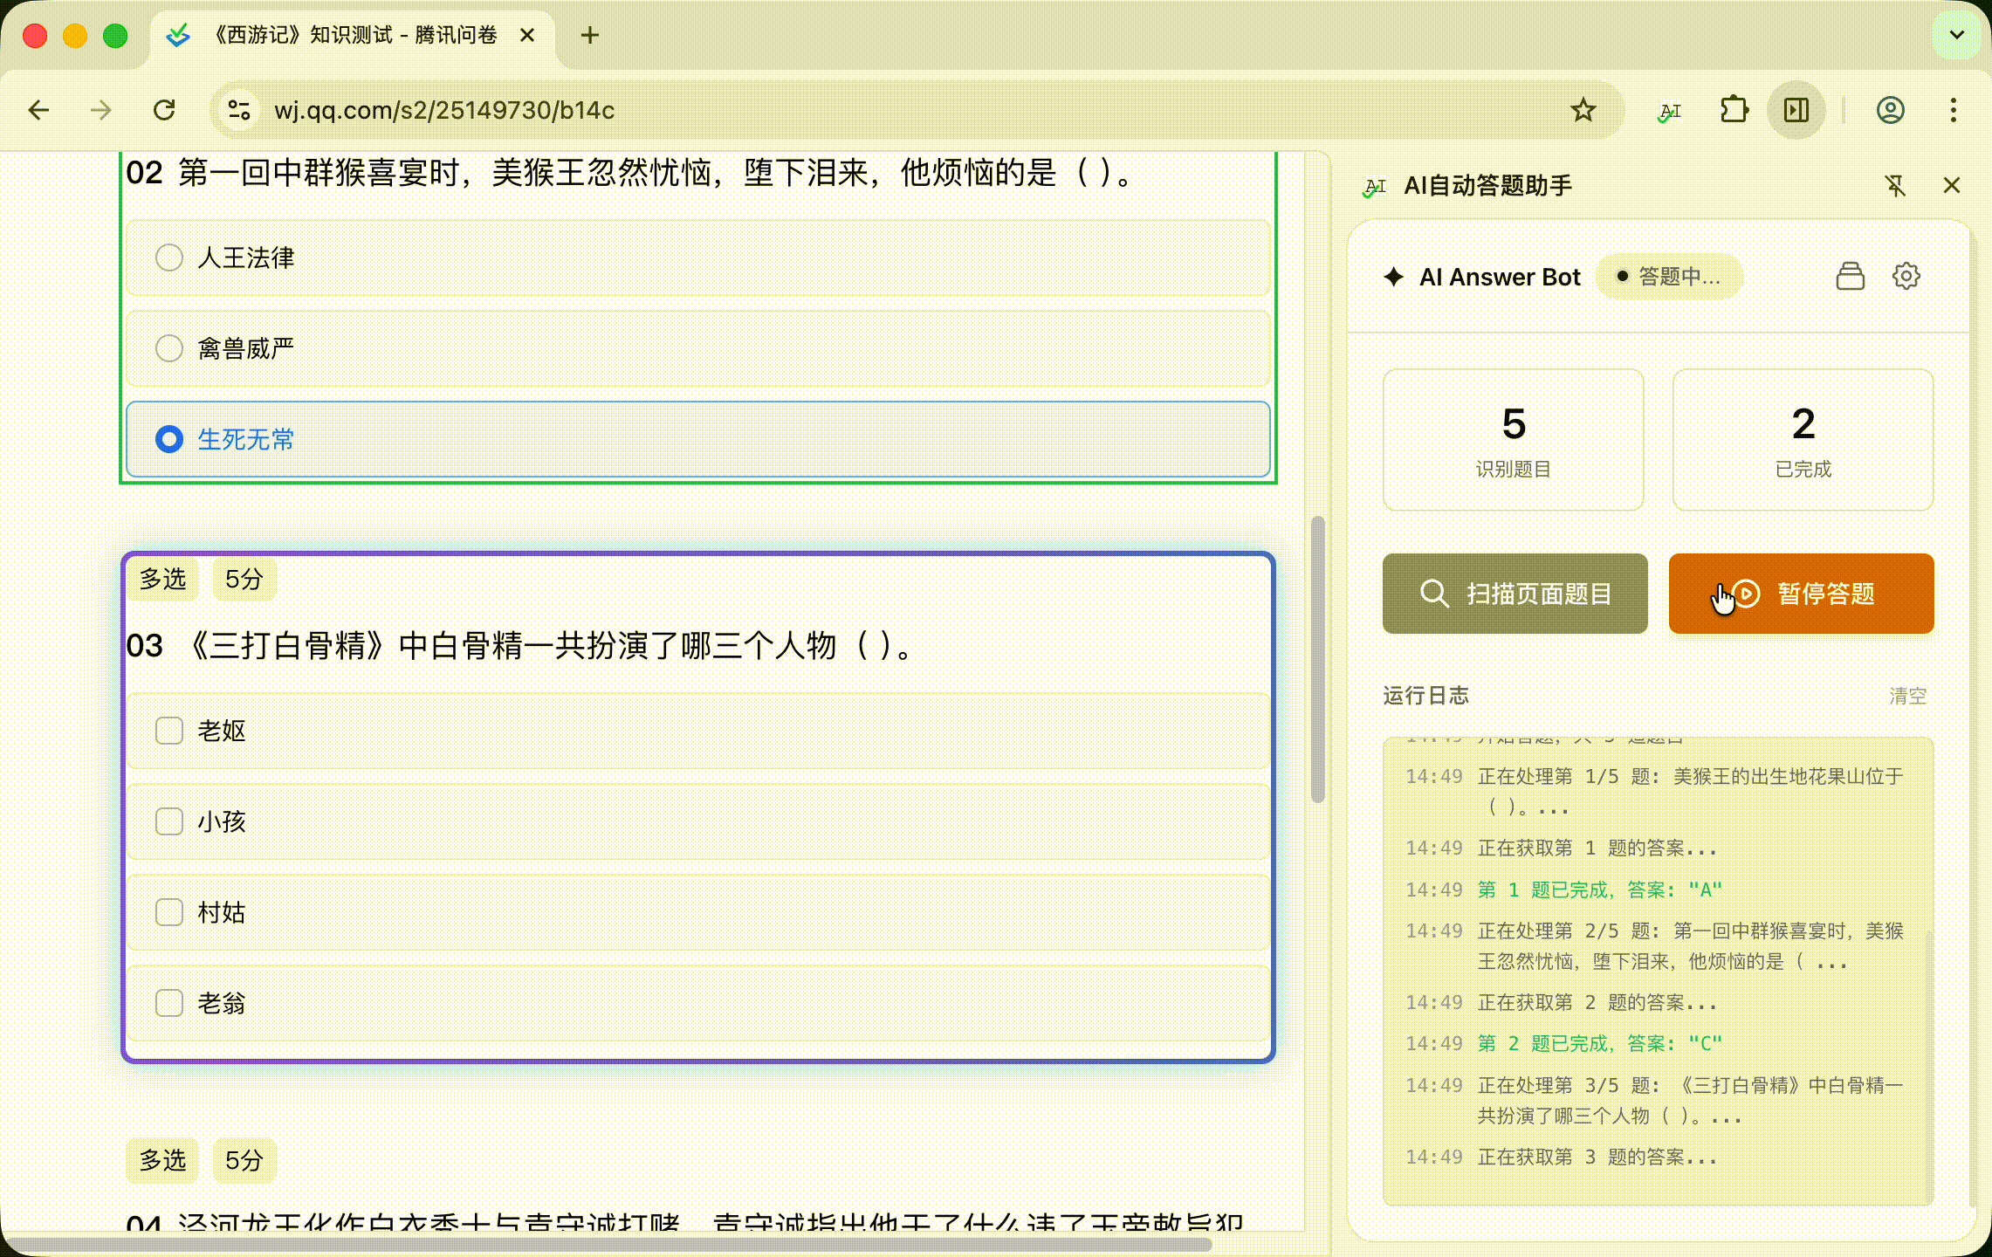Click the AI extension icon in the toolbar
1992x1257 pixels.
point(1668,110)
